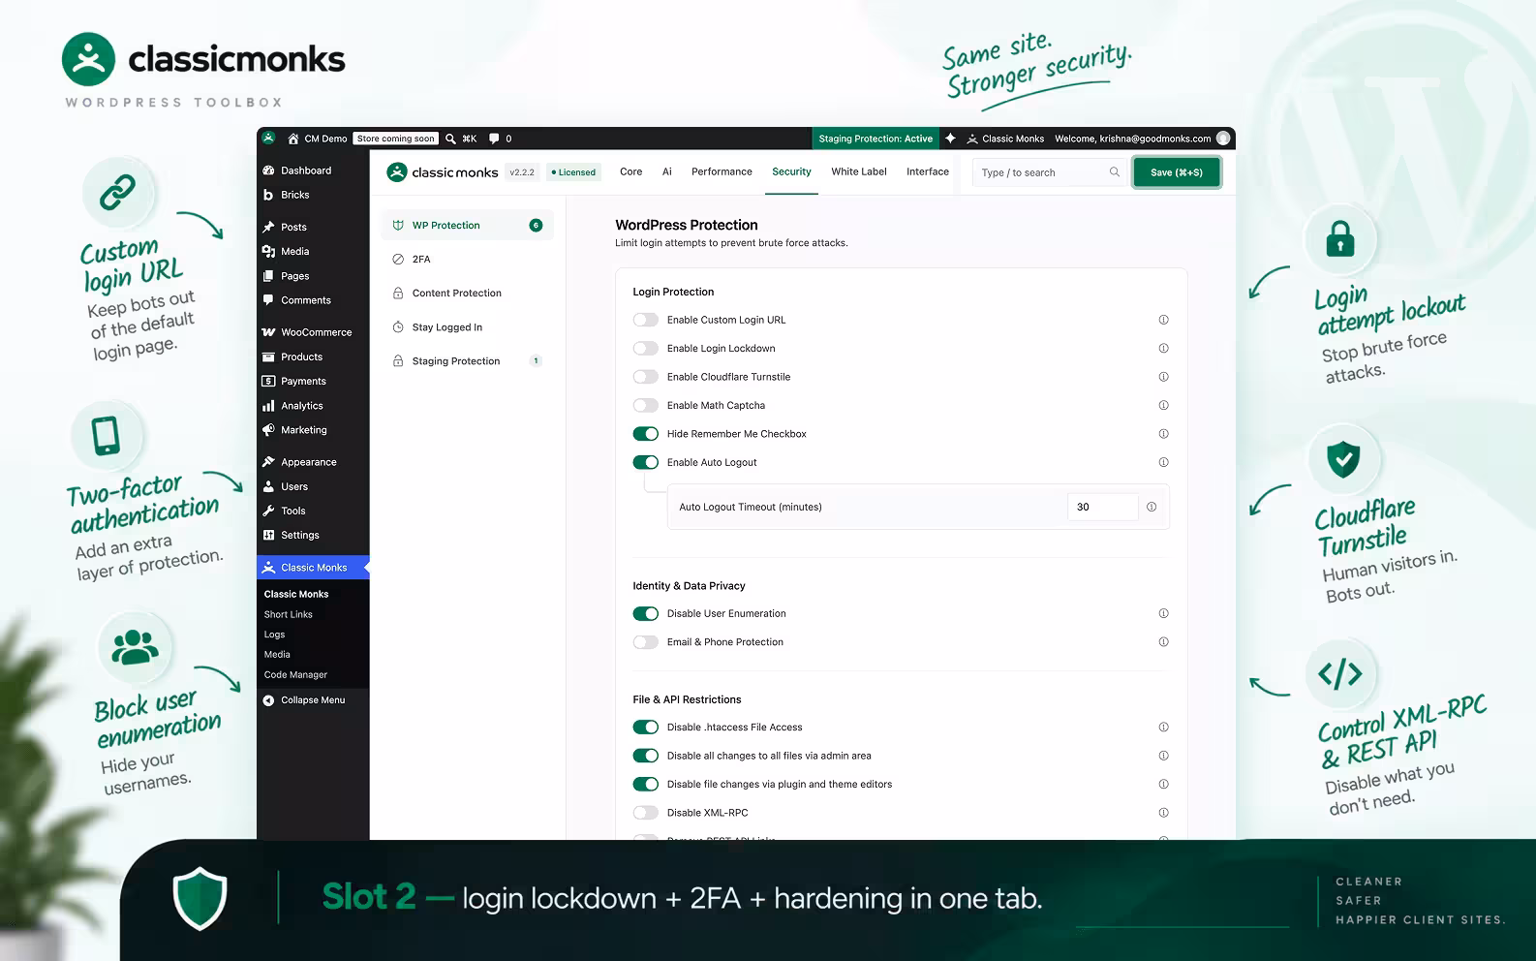Click the home icon beside CM Demo
The width and height of the screenshot is (1536, 961).
(293, 139)
